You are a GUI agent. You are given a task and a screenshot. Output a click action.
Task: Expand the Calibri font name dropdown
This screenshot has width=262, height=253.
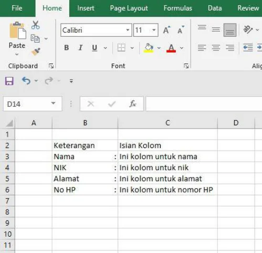pos(128,30)
